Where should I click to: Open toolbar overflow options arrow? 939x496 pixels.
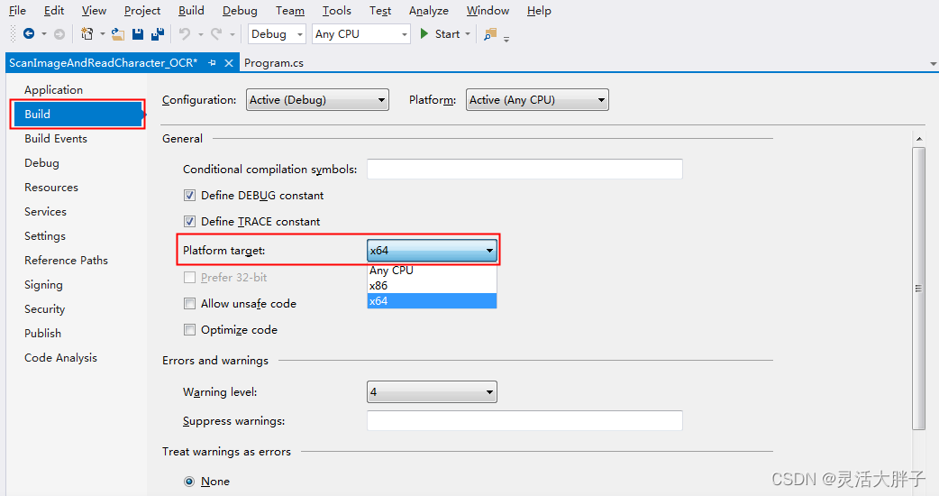506,40
